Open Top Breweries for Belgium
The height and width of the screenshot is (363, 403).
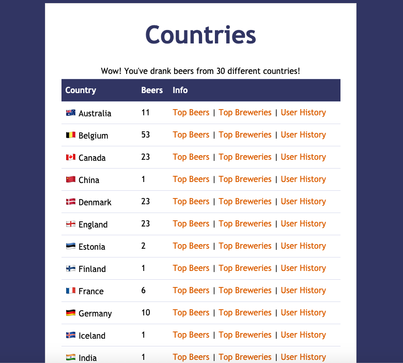[245, 135]
